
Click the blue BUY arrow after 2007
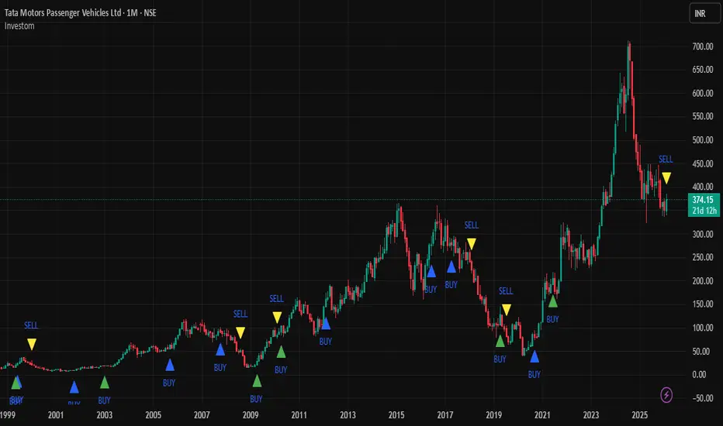tap(220, 349)
